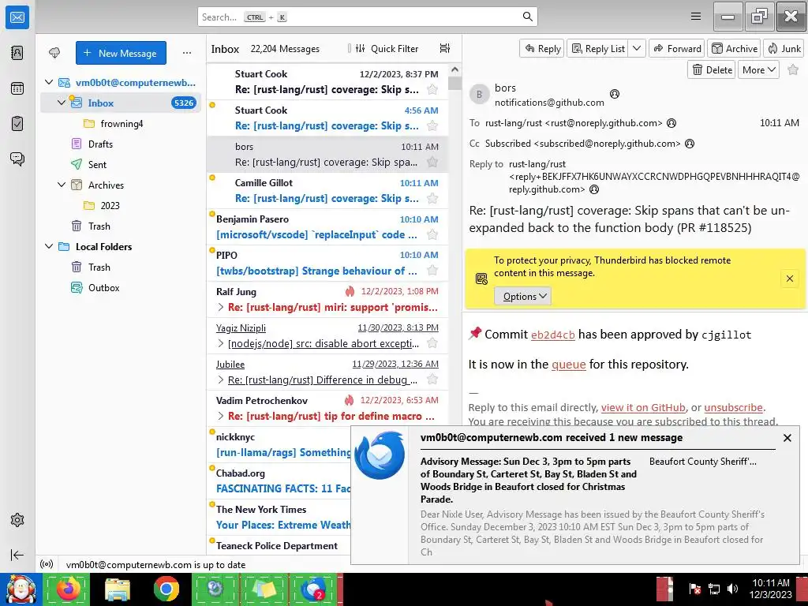The height and width of the screenshot is (606, 808).
Task: Open Thunderbird settings gear
Action: click(17, 520)
